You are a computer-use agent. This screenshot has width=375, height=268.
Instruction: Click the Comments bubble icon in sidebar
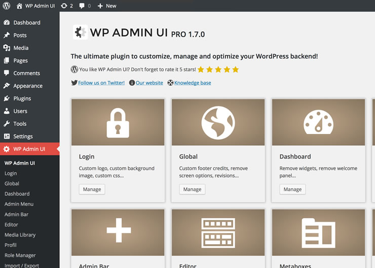[x=7, y=73]
